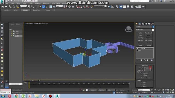Select the Patch output radio button
The width and height of the screenshot is (175, 98).
pyautogui.click(x=141, y=82)
